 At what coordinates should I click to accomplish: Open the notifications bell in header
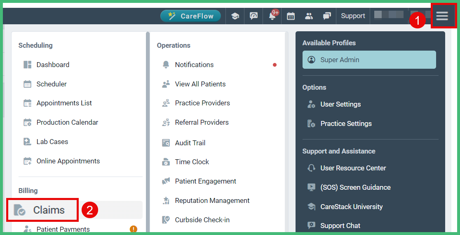click(272, 16)
